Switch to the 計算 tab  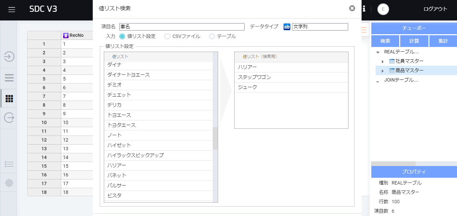tap(414, 41)
